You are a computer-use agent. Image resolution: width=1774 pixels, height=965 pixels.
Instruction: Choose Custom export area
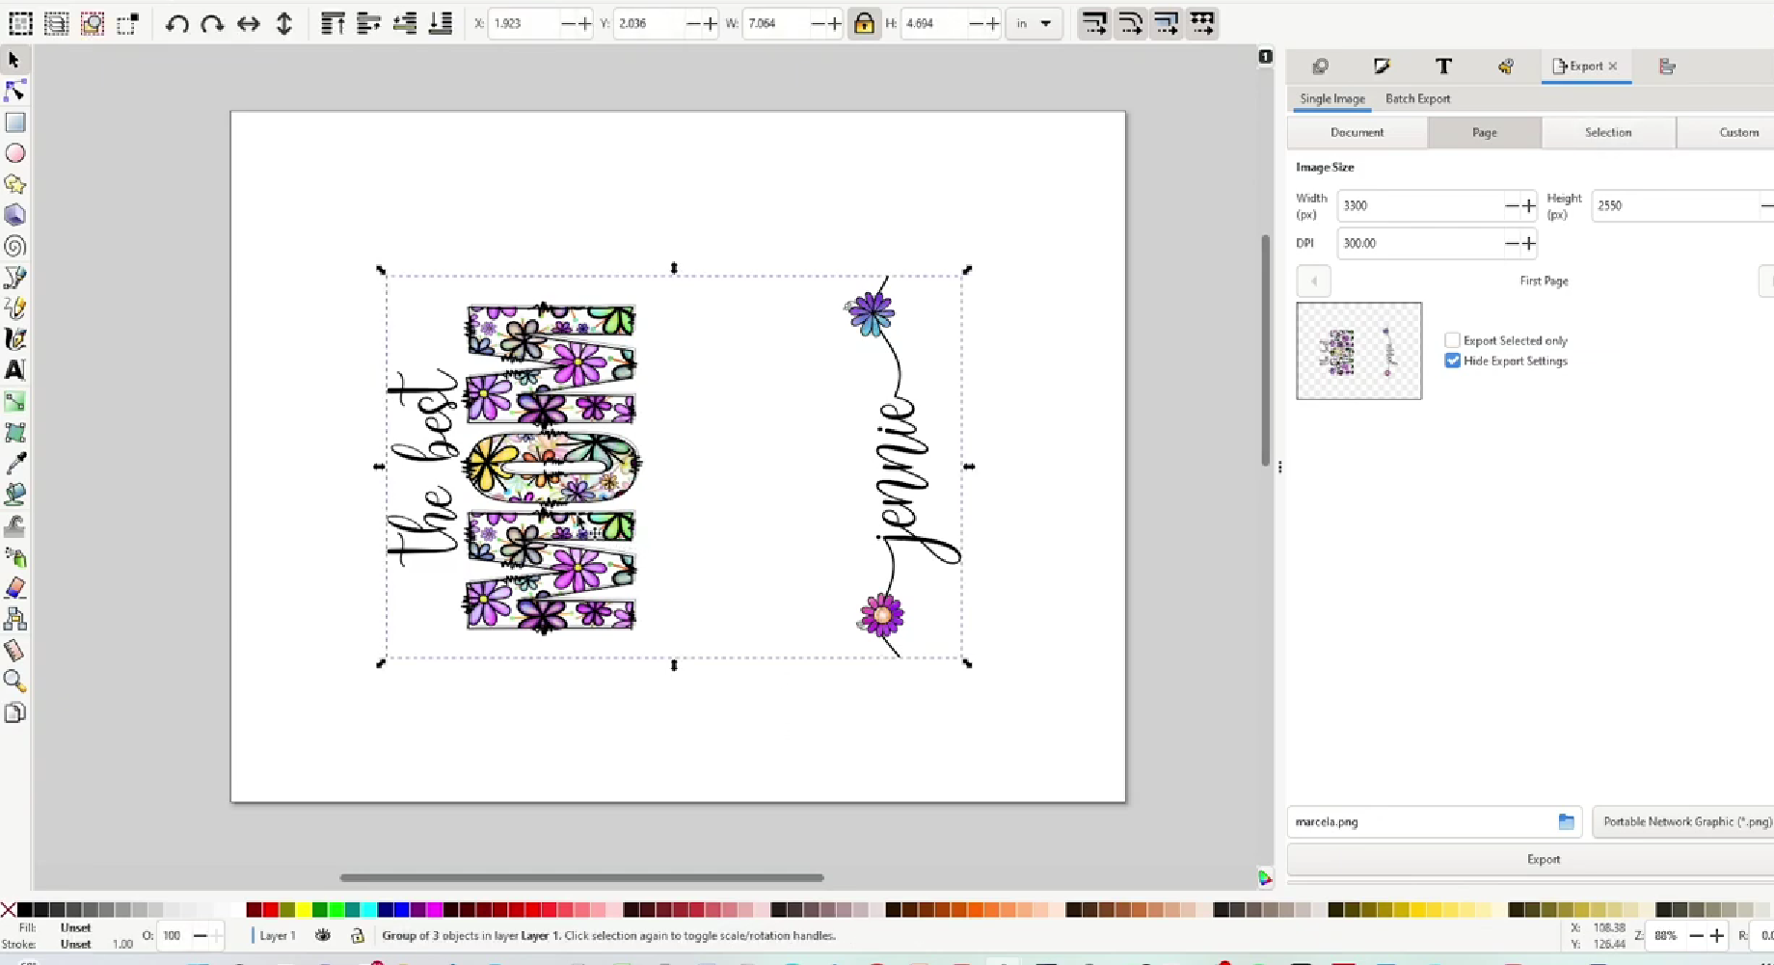point(1728,132)
